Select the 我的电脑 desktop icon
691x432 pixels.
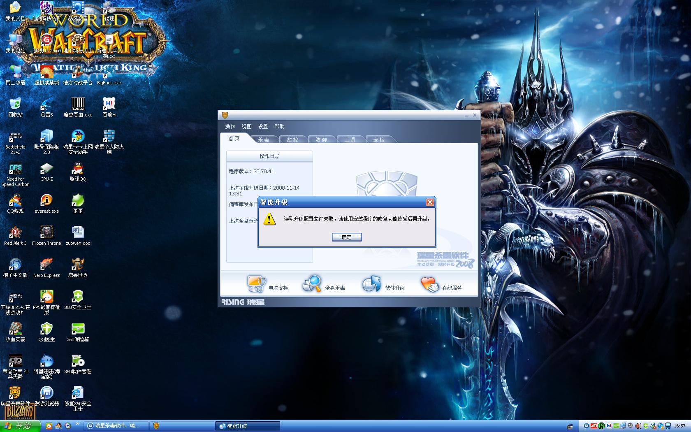15,43
